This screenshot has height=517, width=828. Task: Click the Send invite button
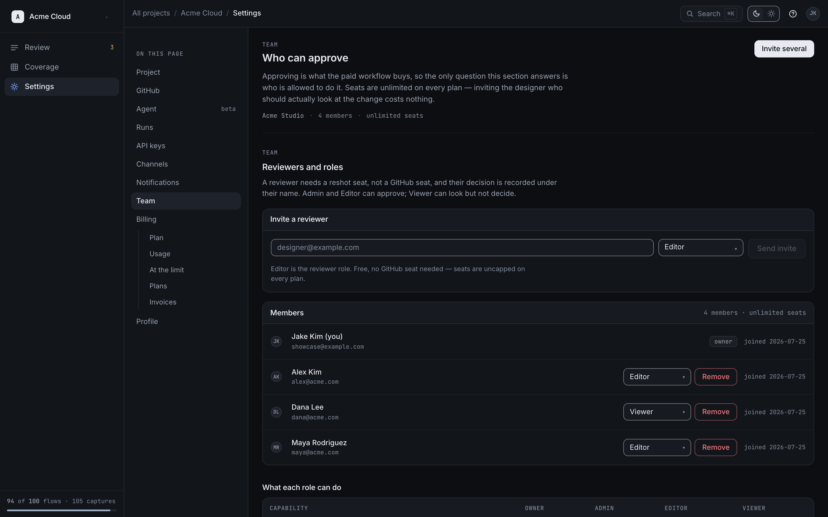(x=776, y=248)
